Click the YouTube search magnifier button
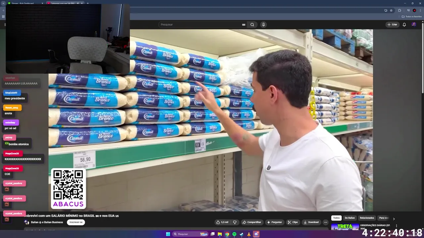424x238 pixels. [252, 24]
